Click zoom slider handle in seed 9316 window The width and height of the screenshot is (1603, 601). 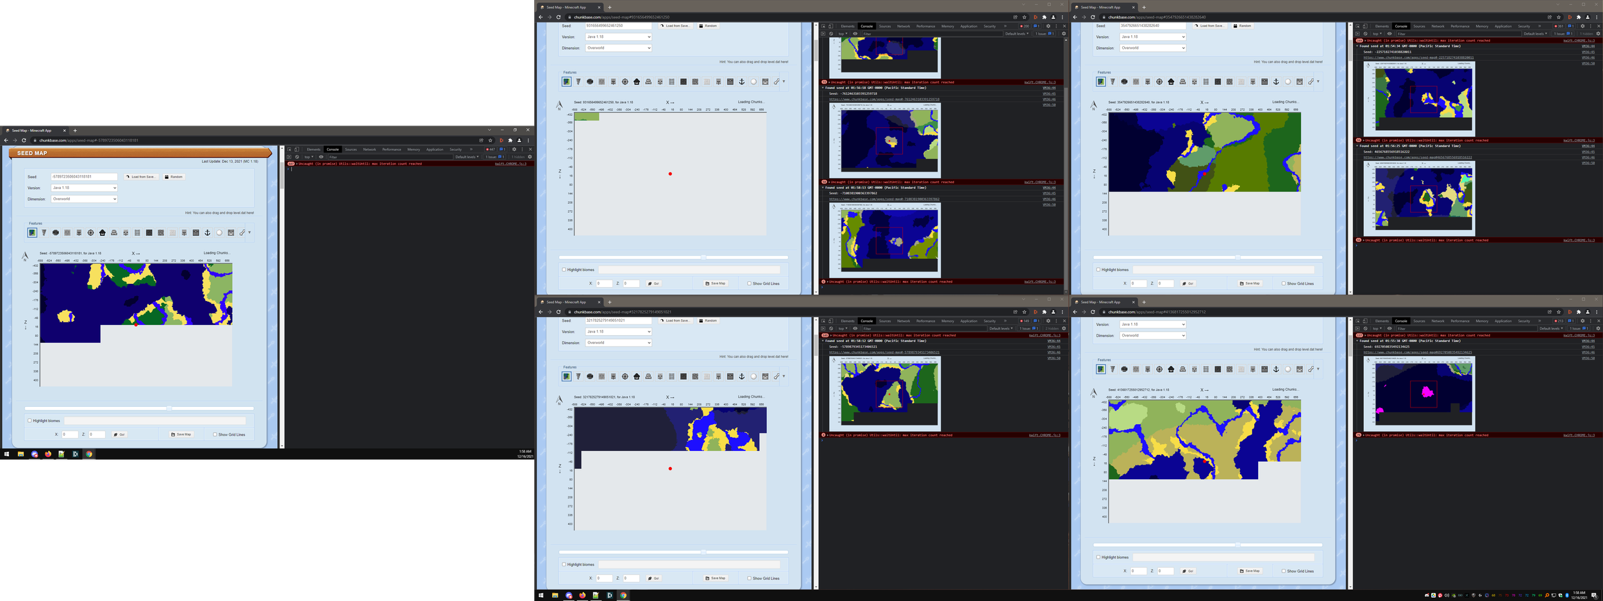click(x=703, y=257)
